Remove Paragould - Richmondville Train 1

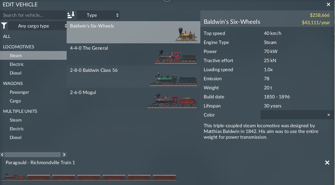327,163
